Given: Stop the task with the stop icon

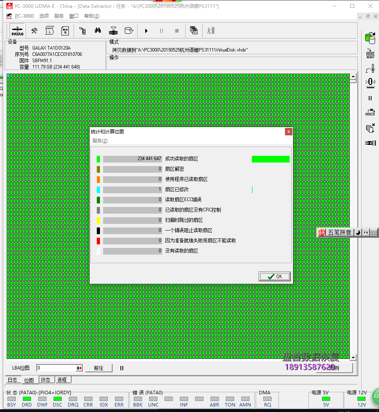Looking at the screenshot, I should pyautogui.click(x=176, y=31).
